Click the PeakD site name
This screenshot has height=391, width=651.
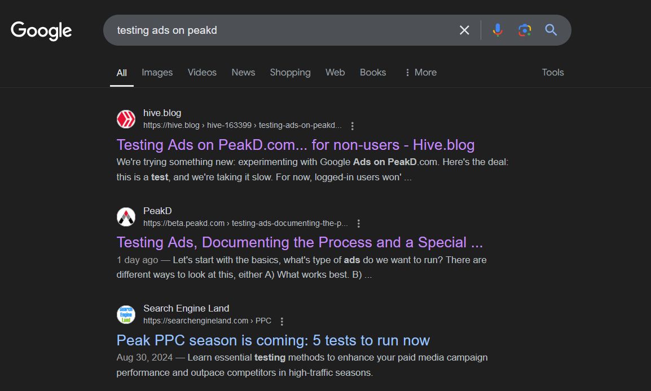coord(157,211)
